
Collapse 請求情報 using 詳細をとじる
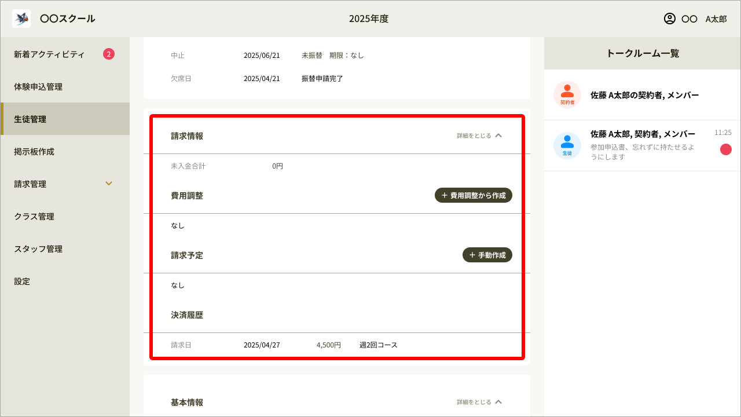(x=479, y=136)
